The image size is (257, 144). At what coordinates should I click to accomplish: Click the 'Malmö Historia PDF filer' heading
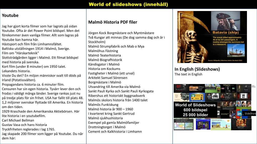pos(113,22)
